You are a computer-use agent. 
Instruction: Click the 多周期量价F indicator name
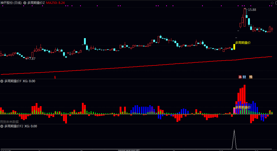[x=13, y=81]
